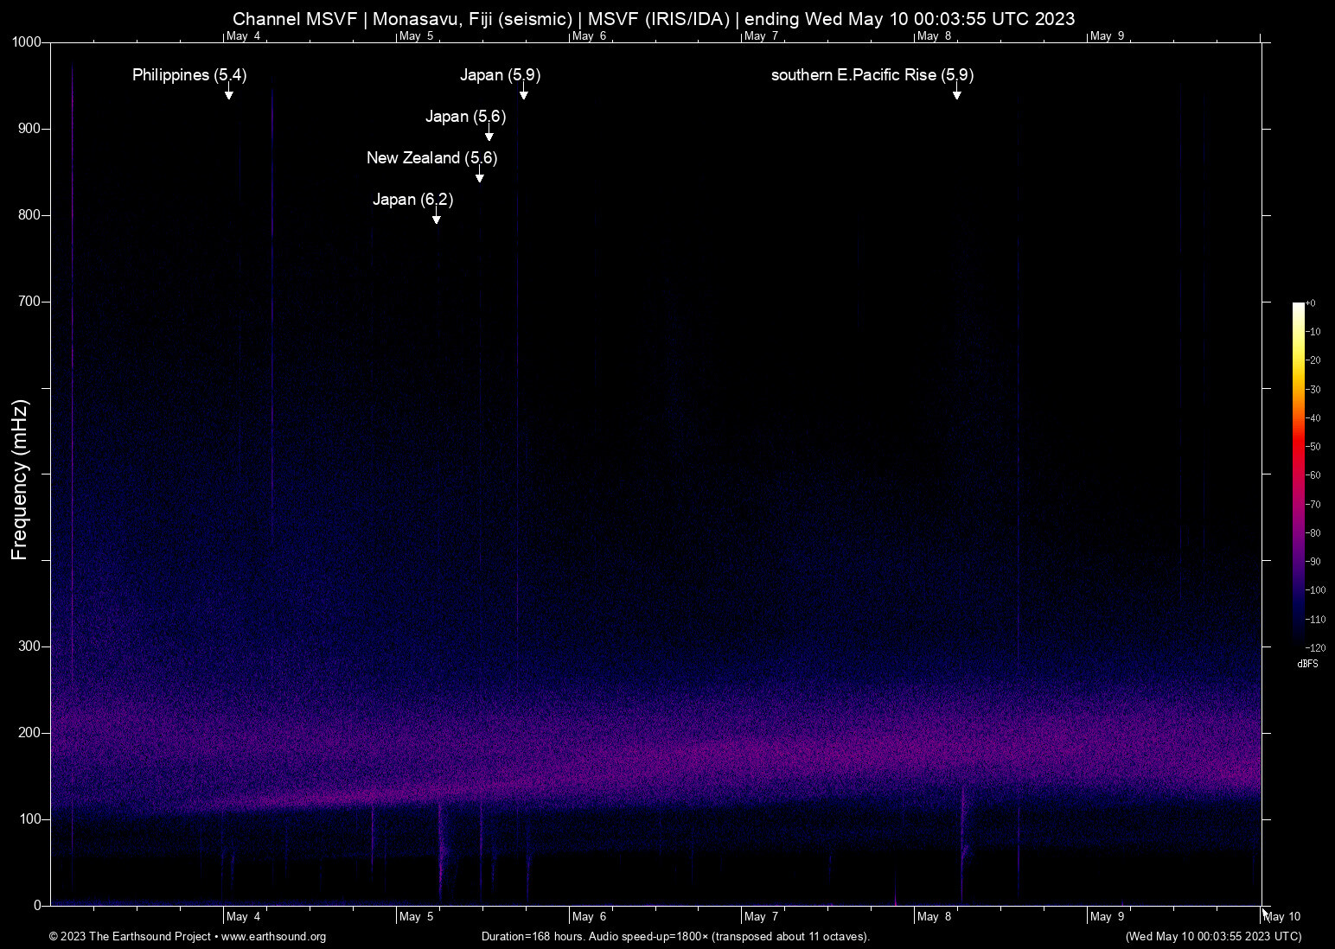Select the arrow marker under Japan (5.9)
This screenshot has height=949, width=1335.
coord(523,92)
